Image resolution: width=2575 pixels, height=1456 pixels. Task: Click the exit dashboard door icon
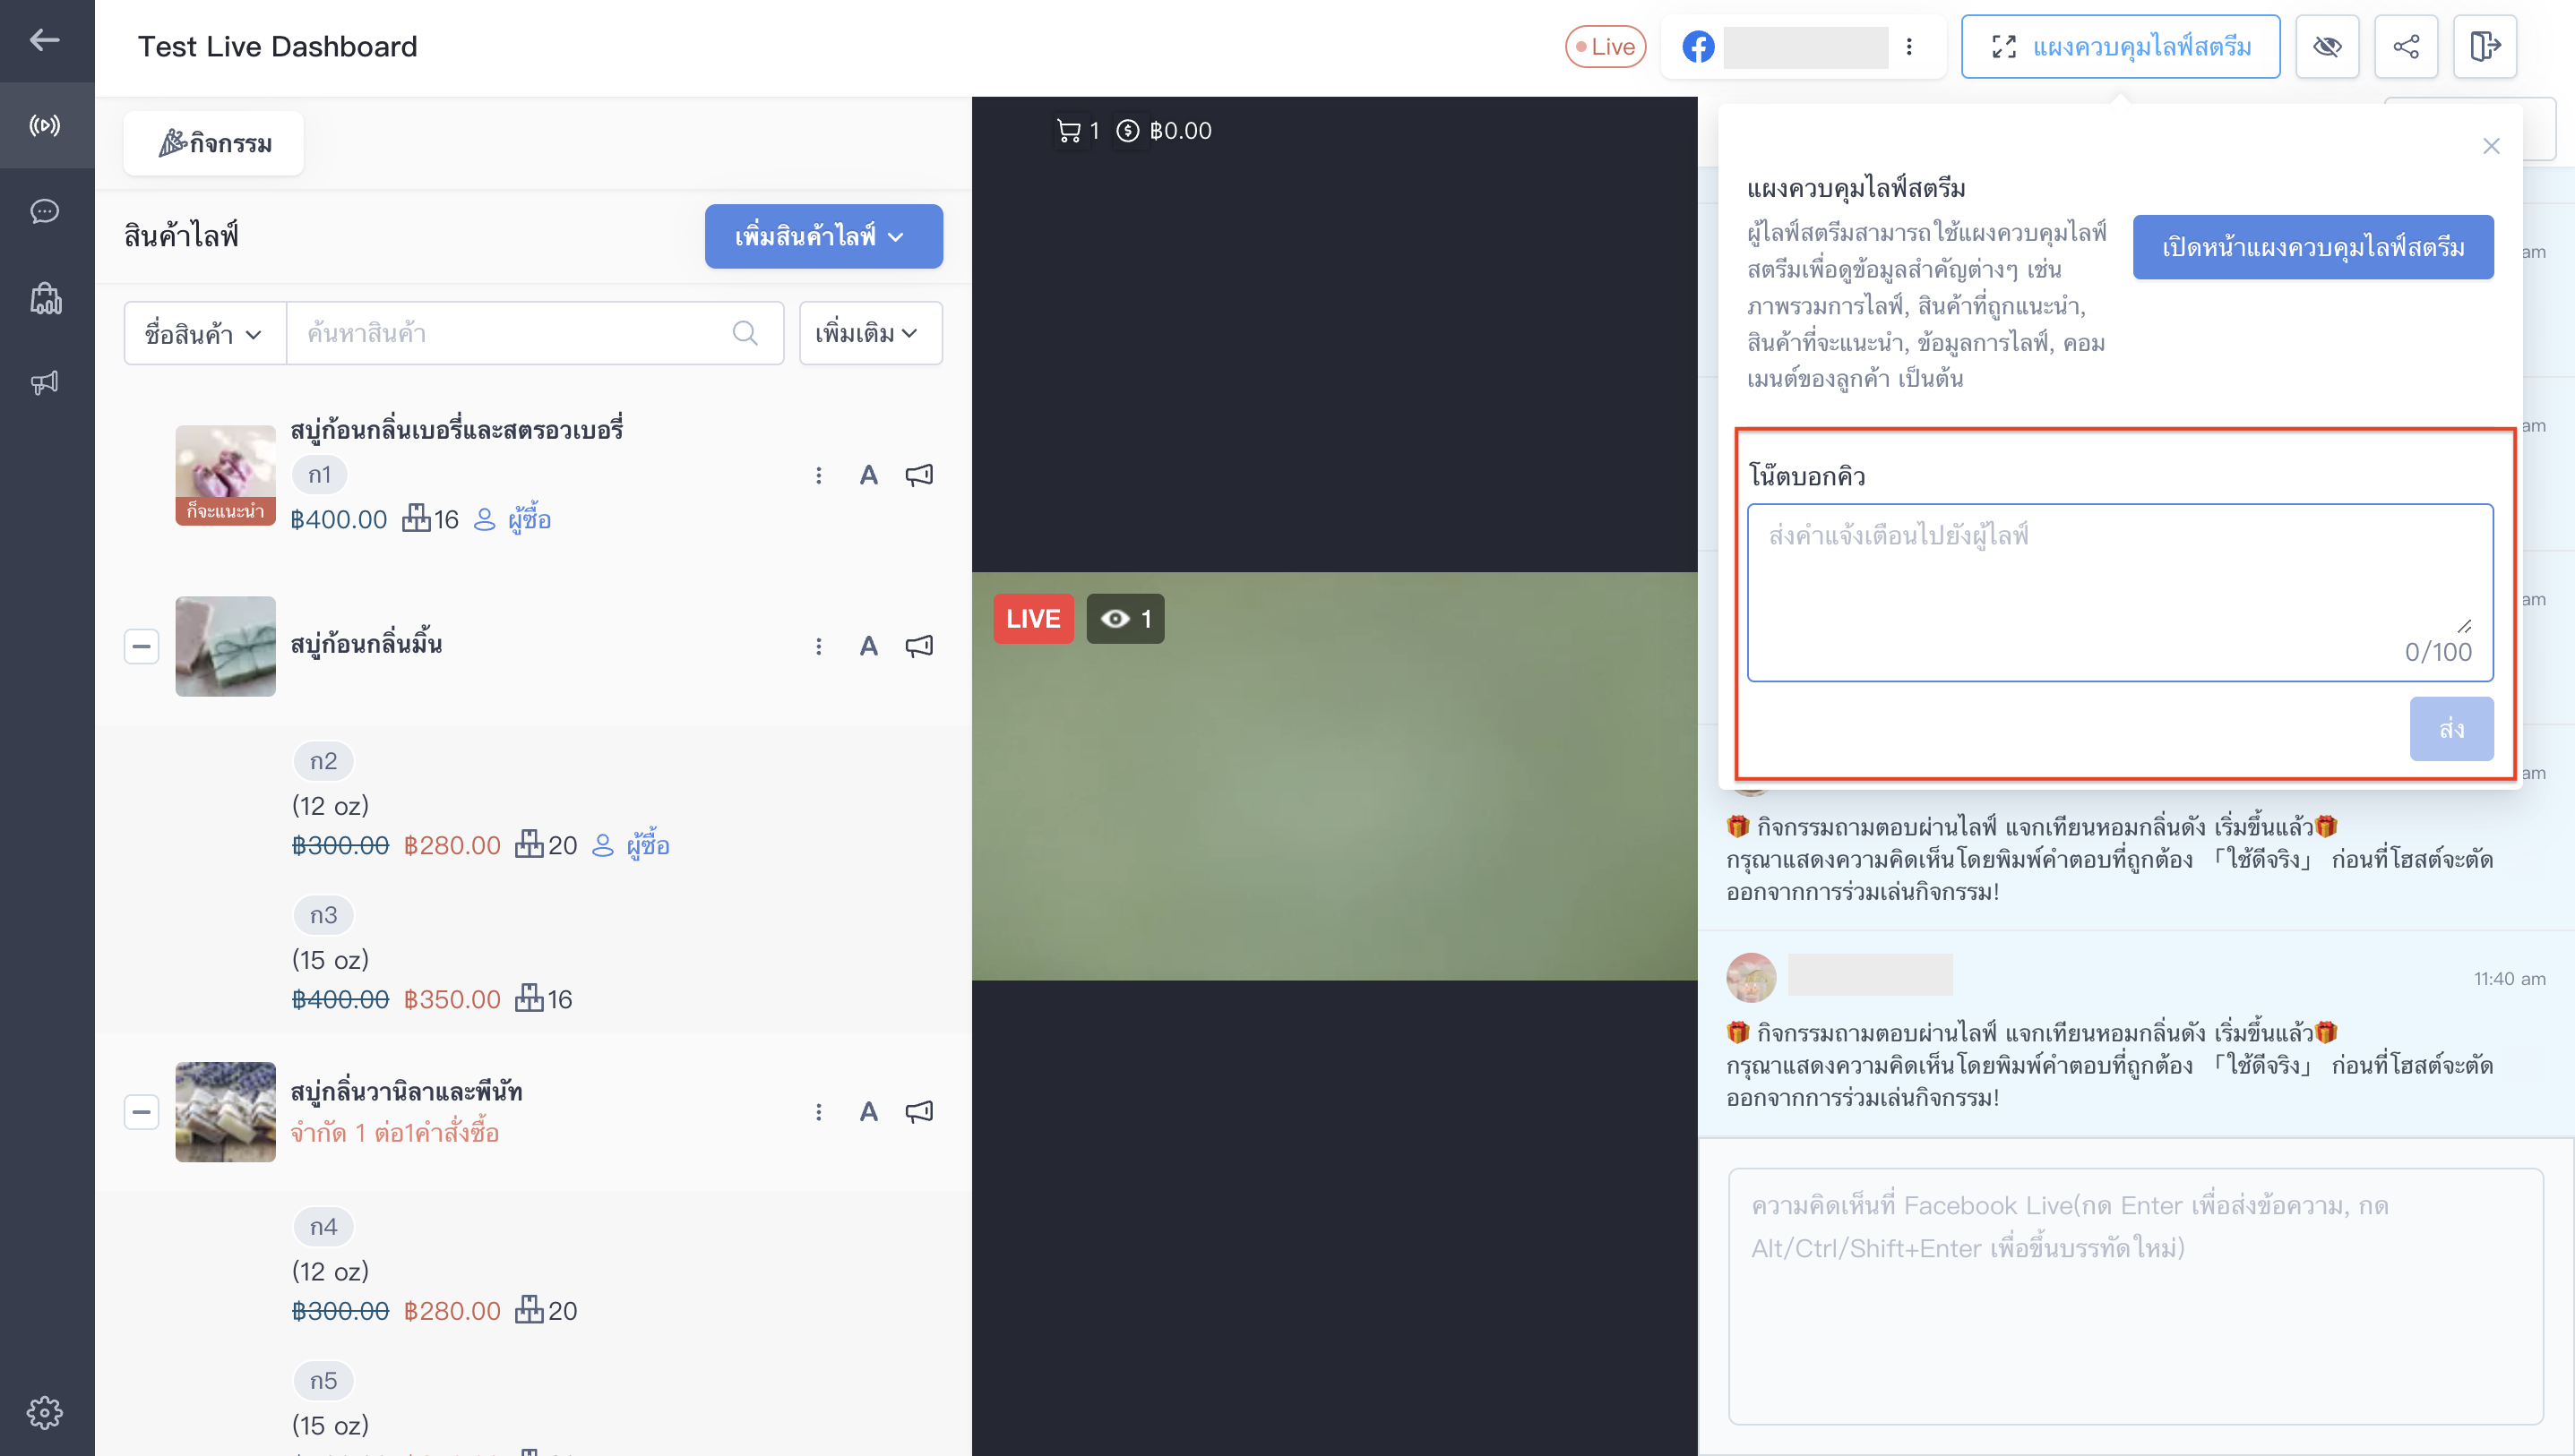pyautogui.click(x=2485, y=46)
